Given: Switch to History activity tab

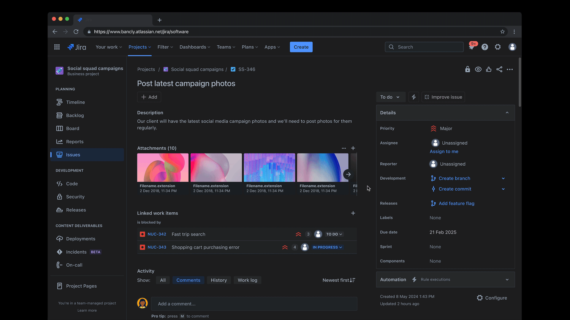Looking at the screenshot, I should [219, 280].
